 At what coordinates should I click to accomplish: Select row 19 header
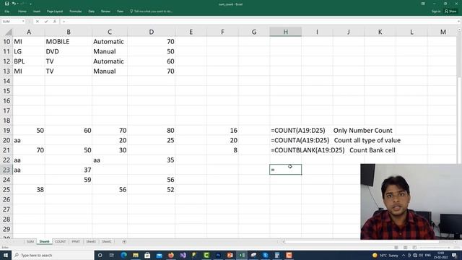point(6,130)
